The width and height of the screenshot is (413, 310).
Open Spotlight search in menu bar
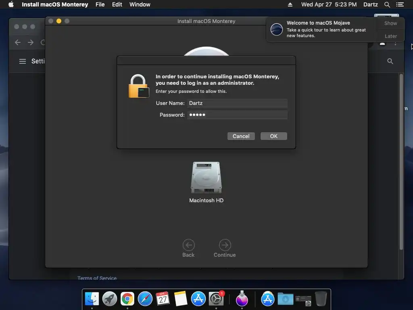click(387, 4)
